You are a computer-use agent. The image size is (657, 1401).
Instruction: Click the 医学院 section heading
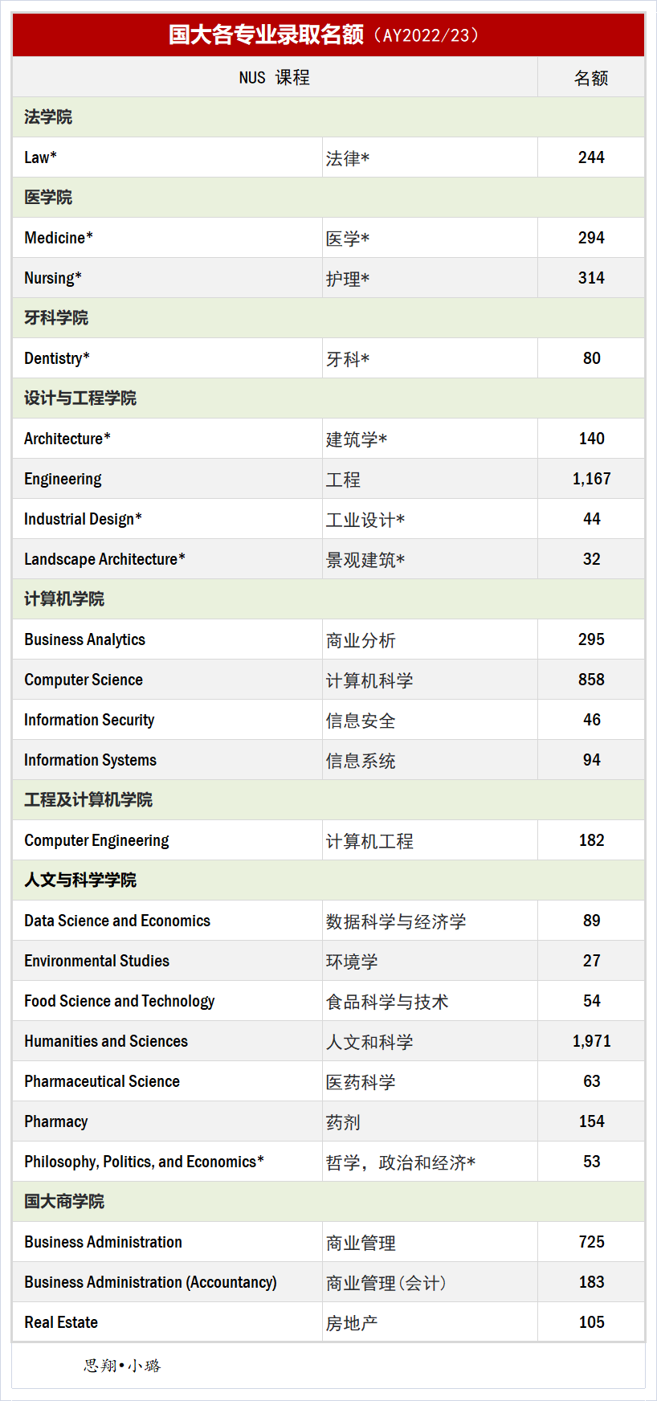(x=48, y=198)
